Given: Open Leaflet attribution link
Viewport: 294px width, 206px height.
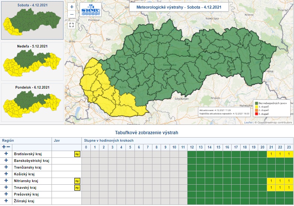Looking at the screenshot, I should 248,123.
